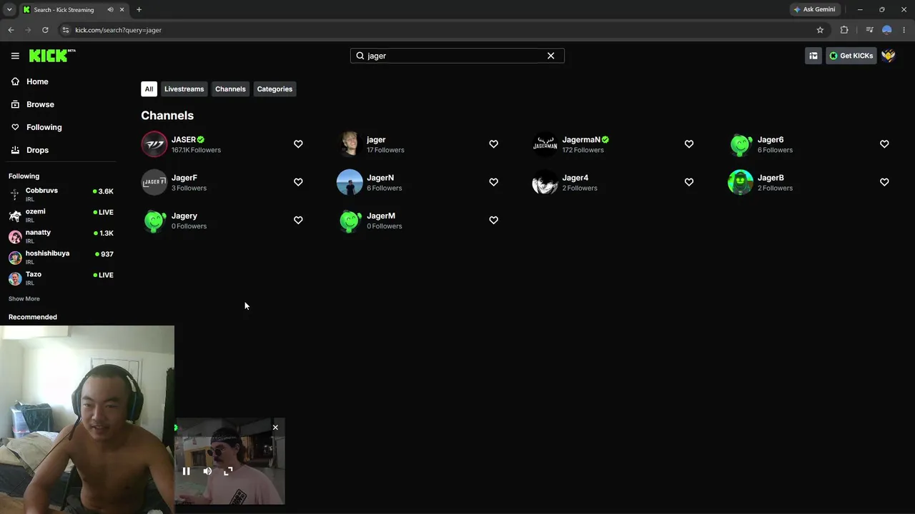915x514 pixels.
Task: Click Ask Gemini button
Action: (814, 9)
